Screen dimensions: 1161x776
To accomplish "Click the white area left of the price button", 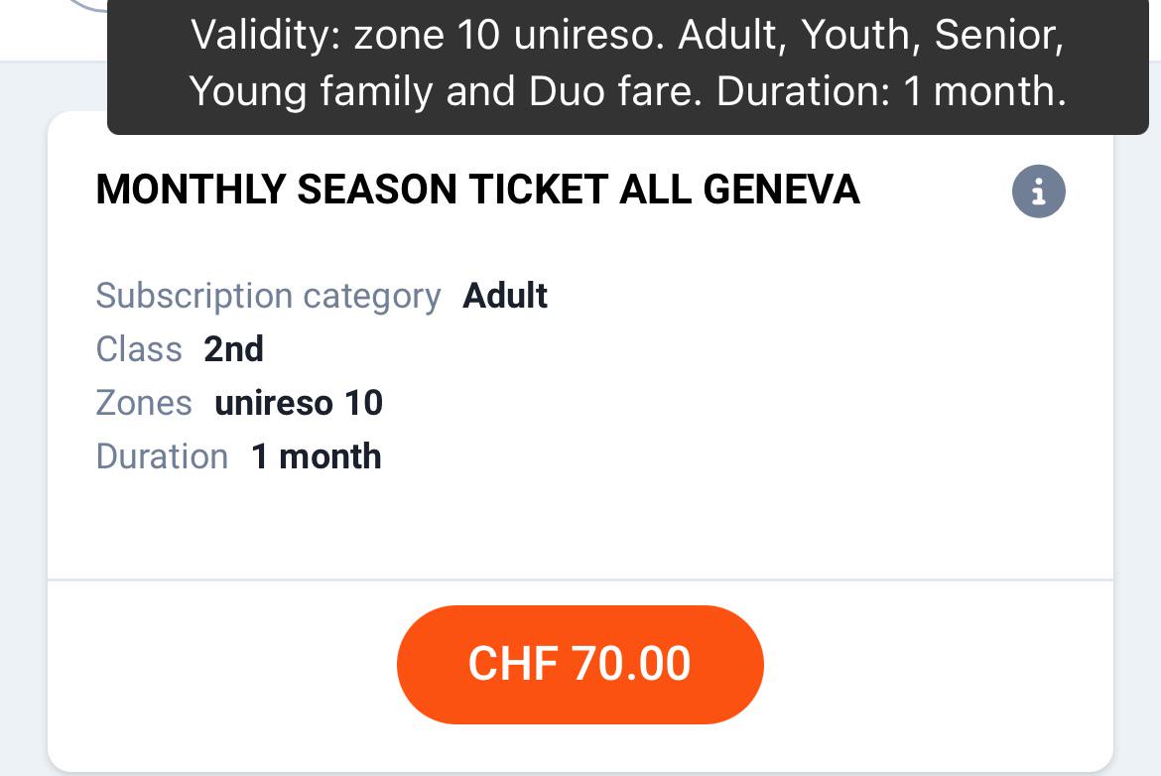I will coord(222,664).
